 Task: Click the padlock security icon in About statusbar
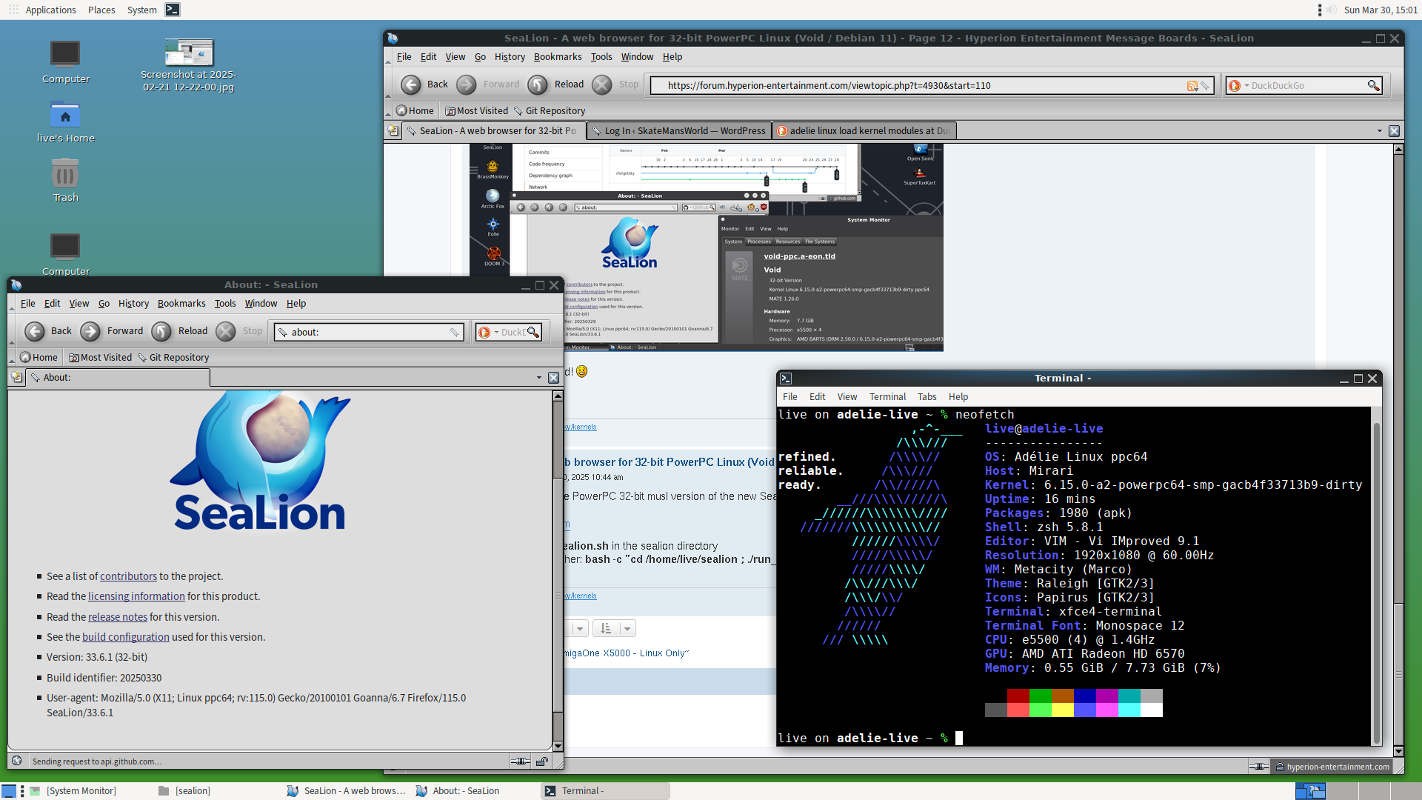click(542, 761)
